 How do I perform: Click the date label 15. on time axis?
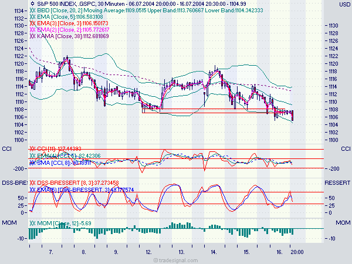(247, 252)
